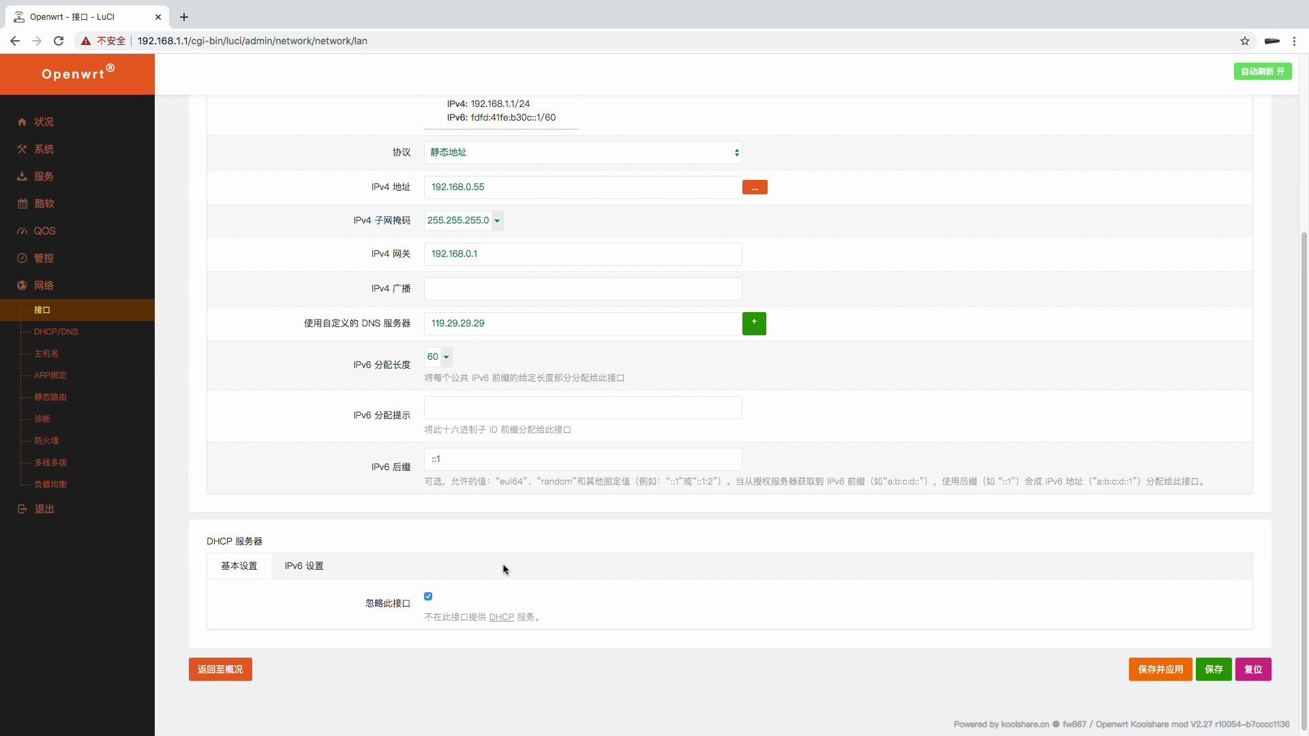Switch to IPv6 设置 tab

pos(304,565)
